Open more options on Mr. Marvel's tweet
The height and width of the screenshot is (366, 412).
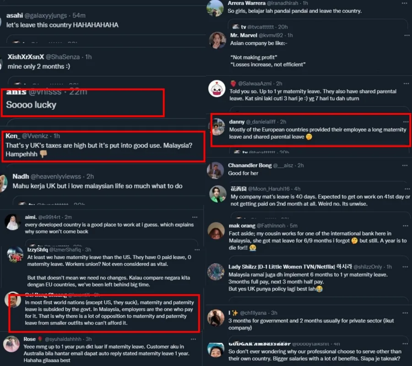[407, 35]
